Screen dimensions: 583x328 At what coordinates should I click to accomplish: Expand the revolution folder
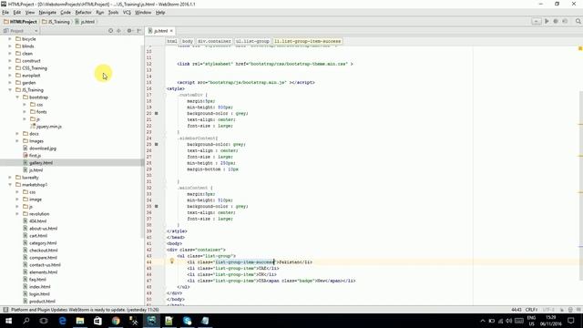coord(17,214)
